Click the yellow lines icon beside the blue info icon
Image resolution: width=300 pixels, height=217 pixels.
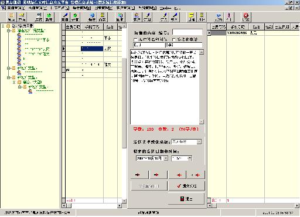click(x=102, y=17)
